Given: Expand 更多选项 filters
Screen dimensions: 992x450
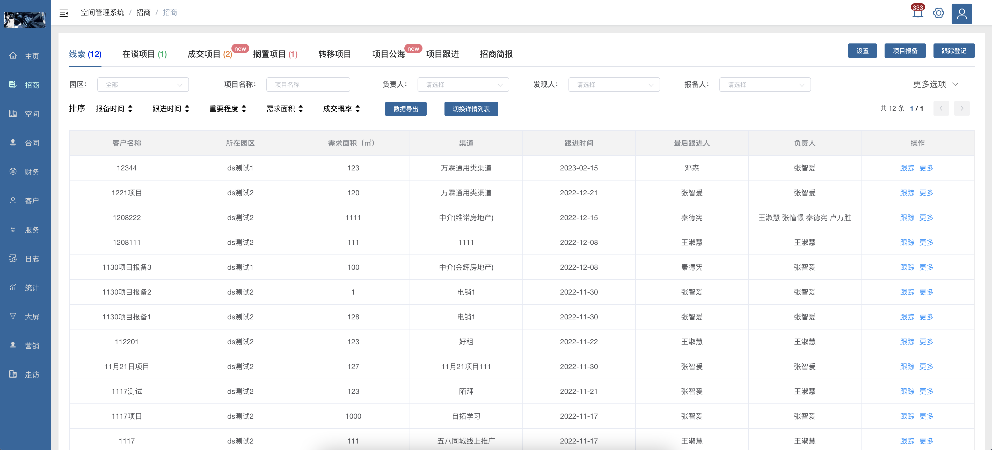Looking at the screenshot, I should point(935,84).
